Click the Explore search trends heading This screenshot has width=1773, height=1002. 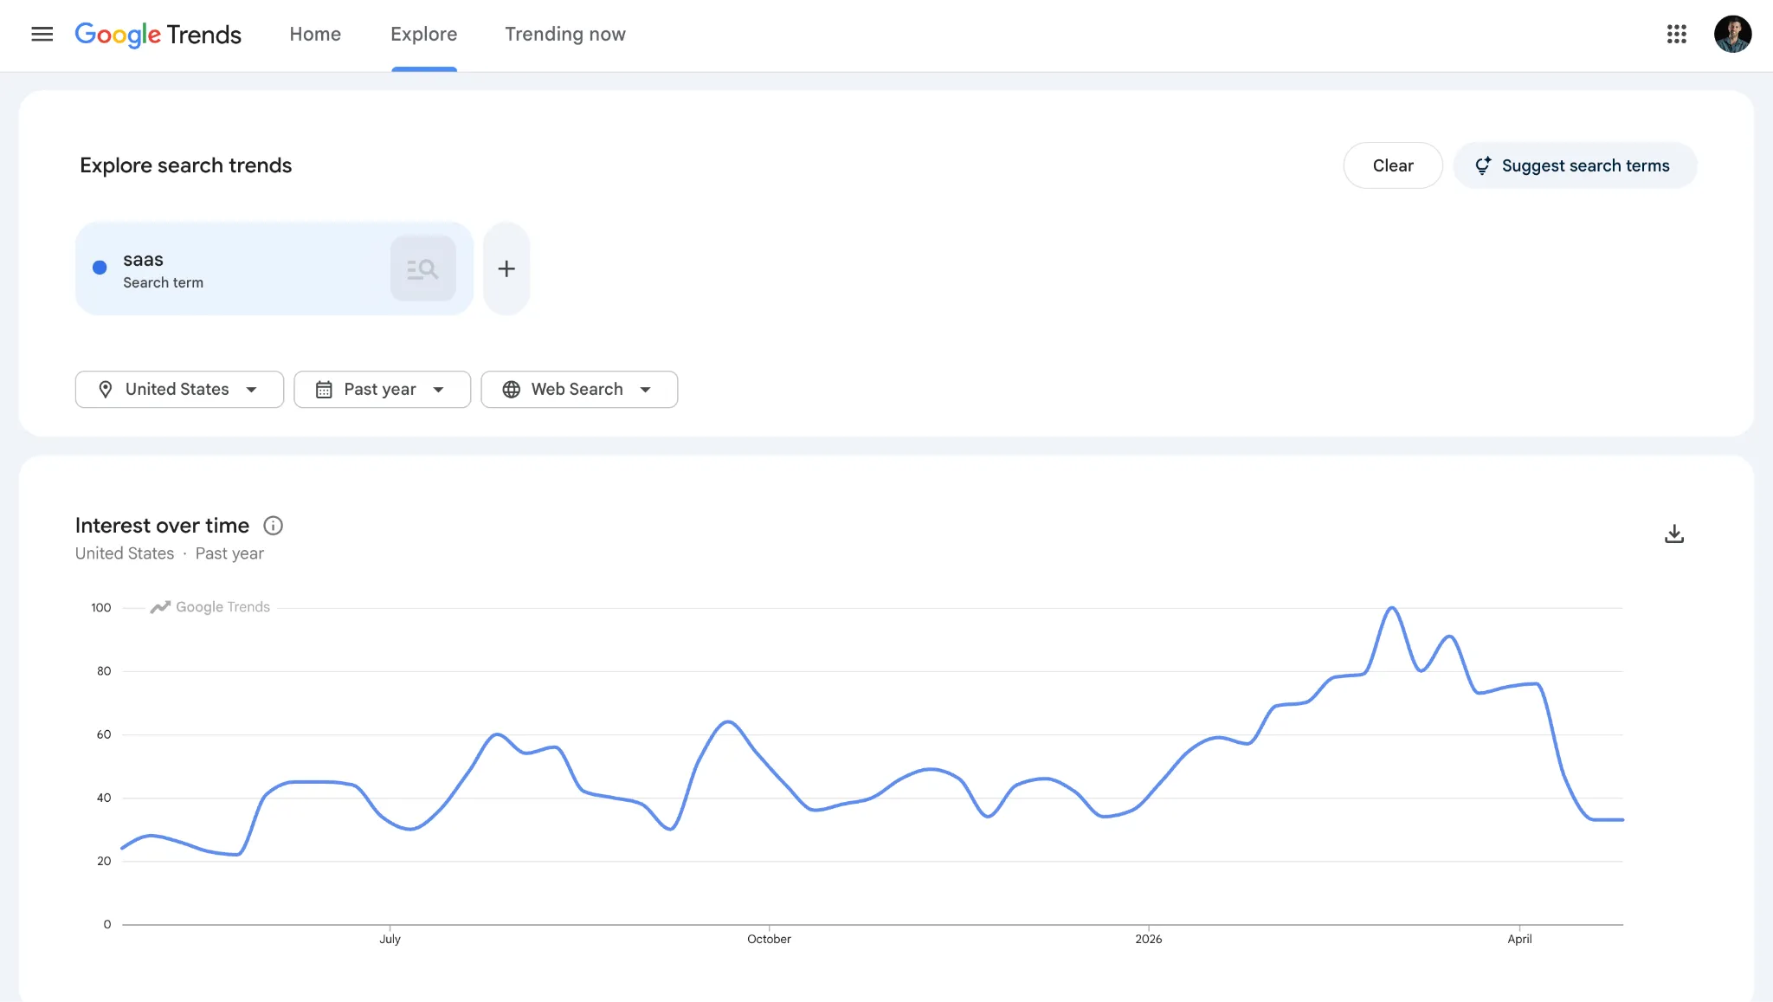186,165
